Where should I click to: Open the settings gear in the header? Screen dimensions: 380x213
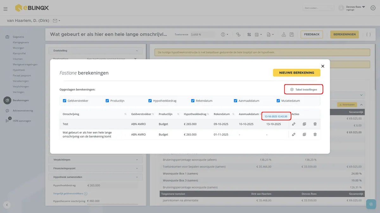pos(373,8)
